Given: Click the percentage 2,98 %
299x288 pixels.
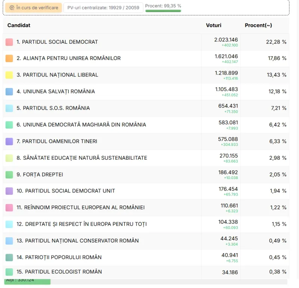Looking at the screenshot, I should coord(278,158).
